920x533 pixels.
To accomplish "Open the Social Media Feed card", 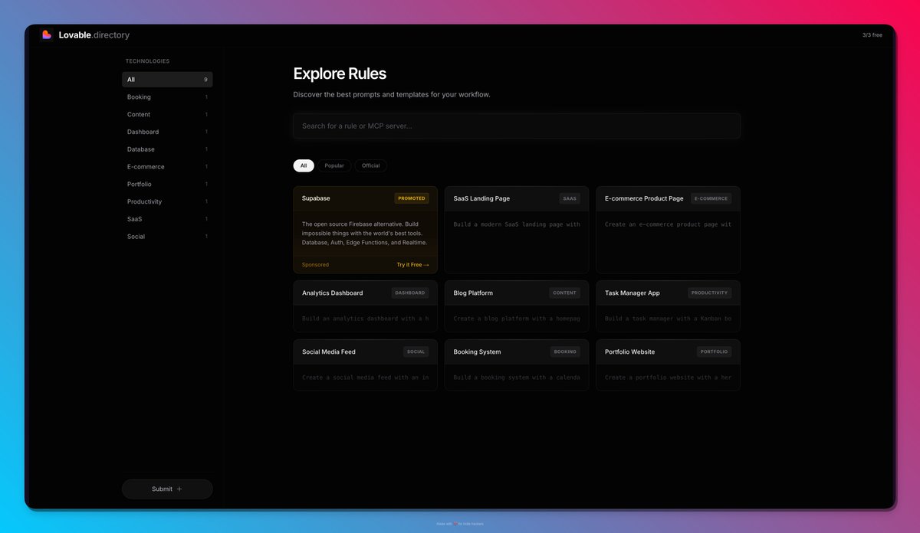I will pyautogui.click(x=365, y=365).
